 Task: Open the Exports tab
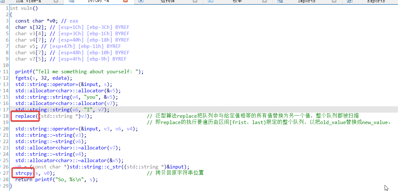click(x=376, y=1)
